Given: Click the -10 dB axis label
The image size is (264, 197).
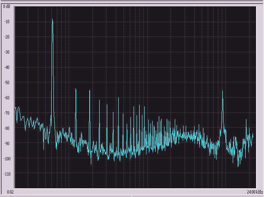Looking at the screenshot, I should (x=7, y=22).
